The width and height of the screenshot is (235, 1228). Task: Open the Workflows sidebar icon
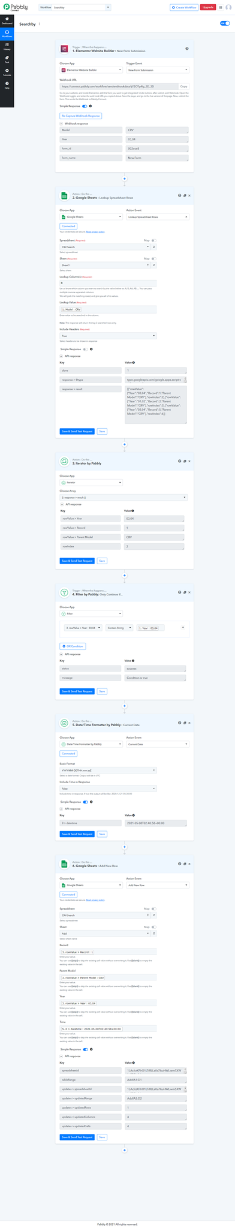(7, 34)
